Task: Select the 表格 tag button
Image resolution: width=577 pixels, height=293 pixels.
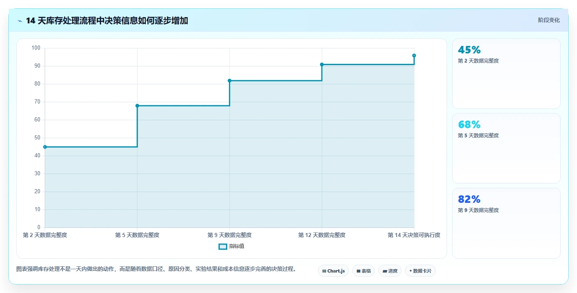Action: pos(363,271)
